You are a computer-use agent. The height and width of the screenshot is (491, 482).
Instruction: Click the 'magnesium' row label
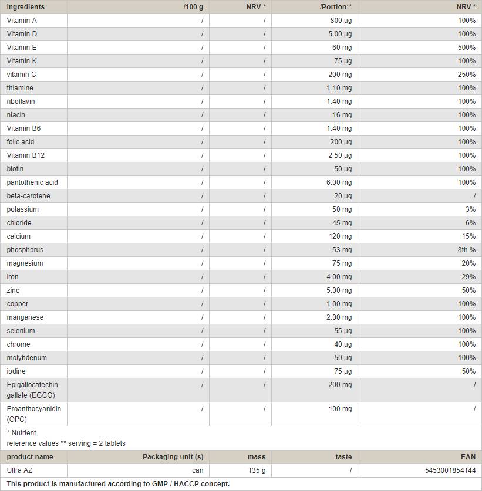(25, 263)
